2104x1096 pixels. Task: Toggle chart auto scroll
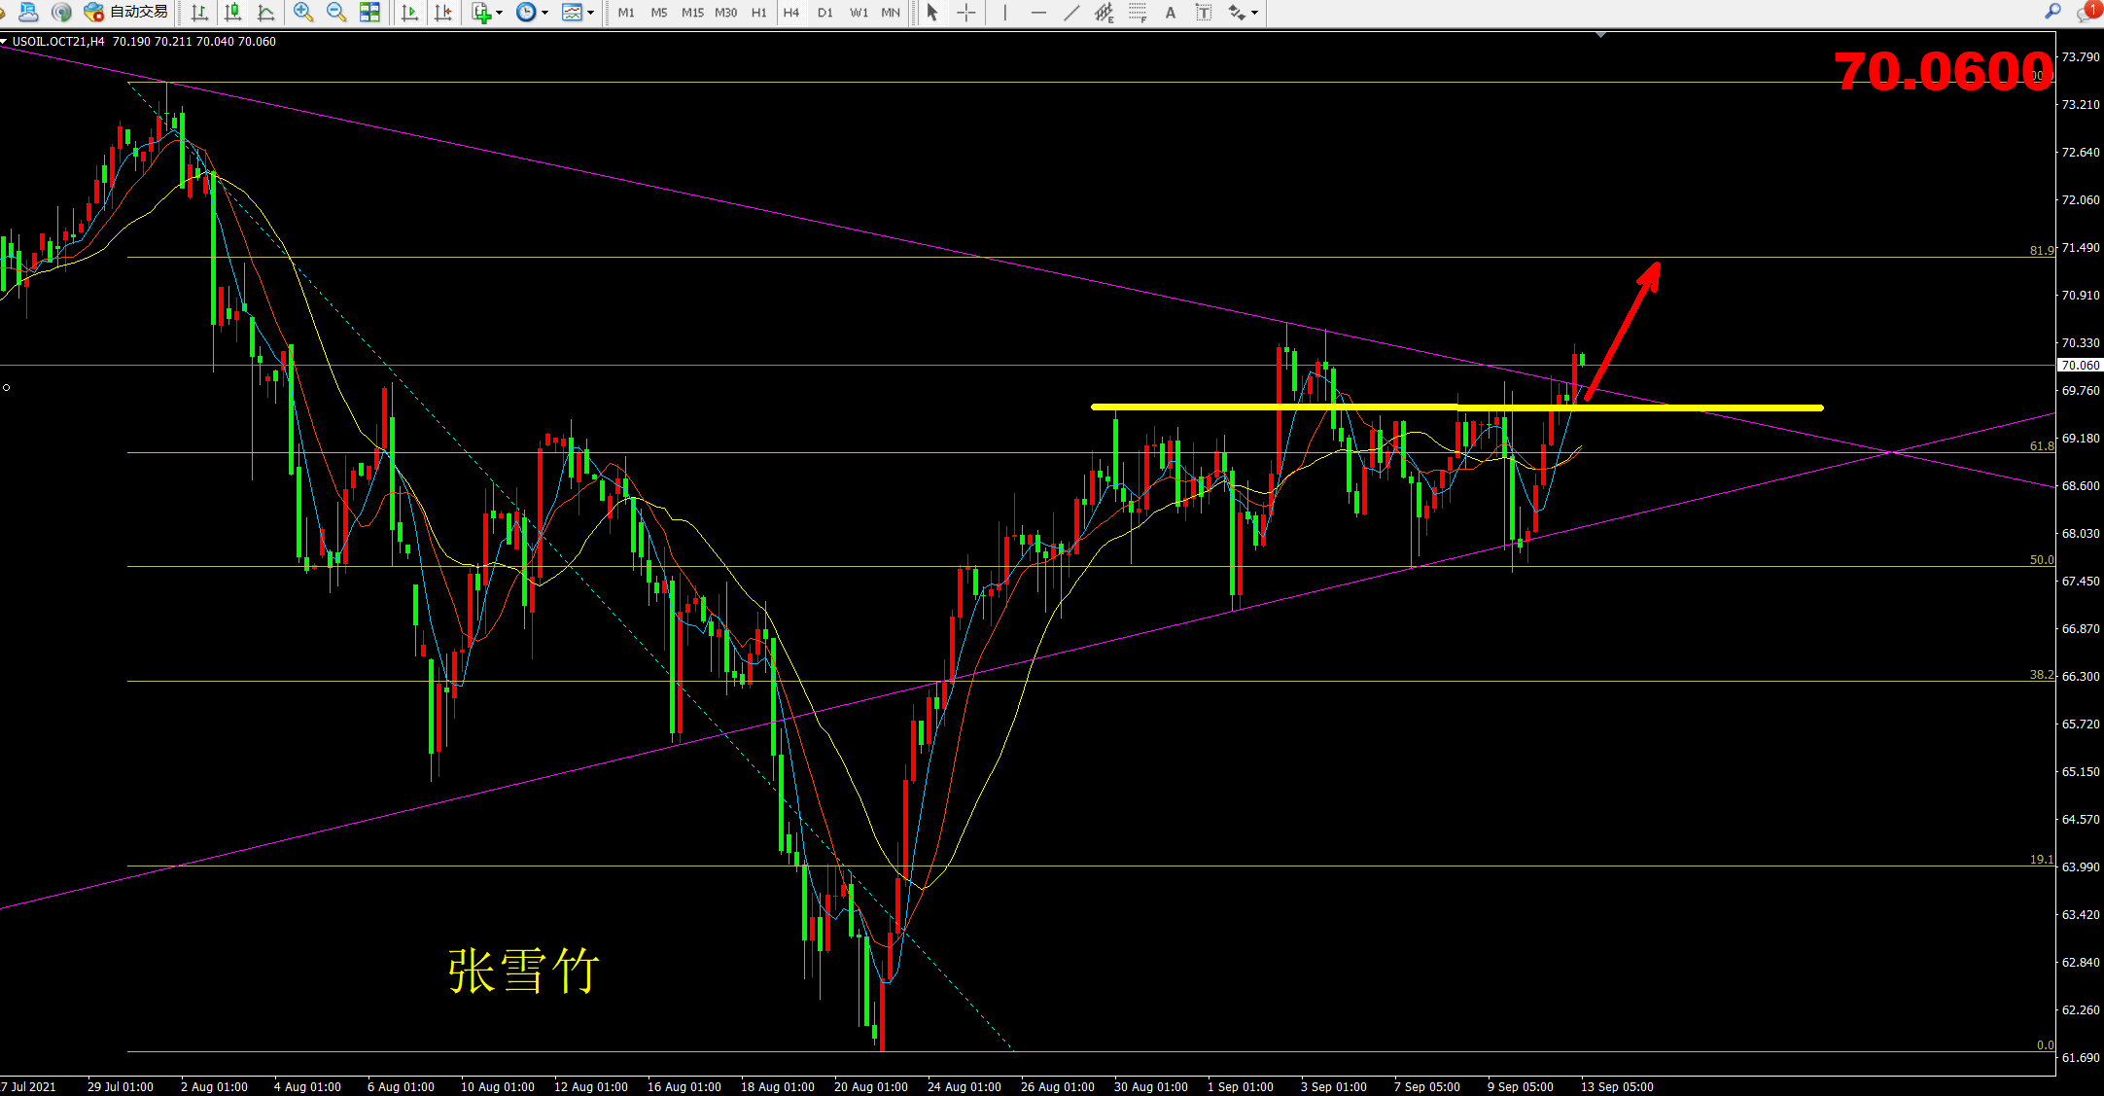pyautogui.click(x=409, y=13)
